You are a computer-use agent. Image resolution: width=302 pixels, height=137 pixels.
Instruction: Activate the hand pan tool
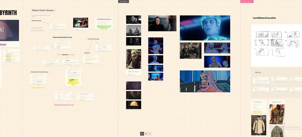pyautogui.click(x=146, y=134)
